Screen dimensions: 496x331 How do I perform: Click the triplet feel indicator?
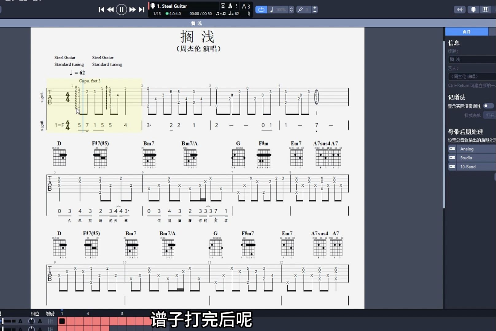(x=220, y=14)
